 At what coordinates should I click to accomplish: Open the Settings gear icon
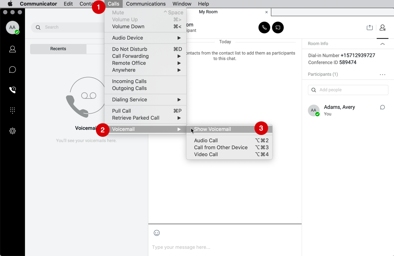[12, 131]
